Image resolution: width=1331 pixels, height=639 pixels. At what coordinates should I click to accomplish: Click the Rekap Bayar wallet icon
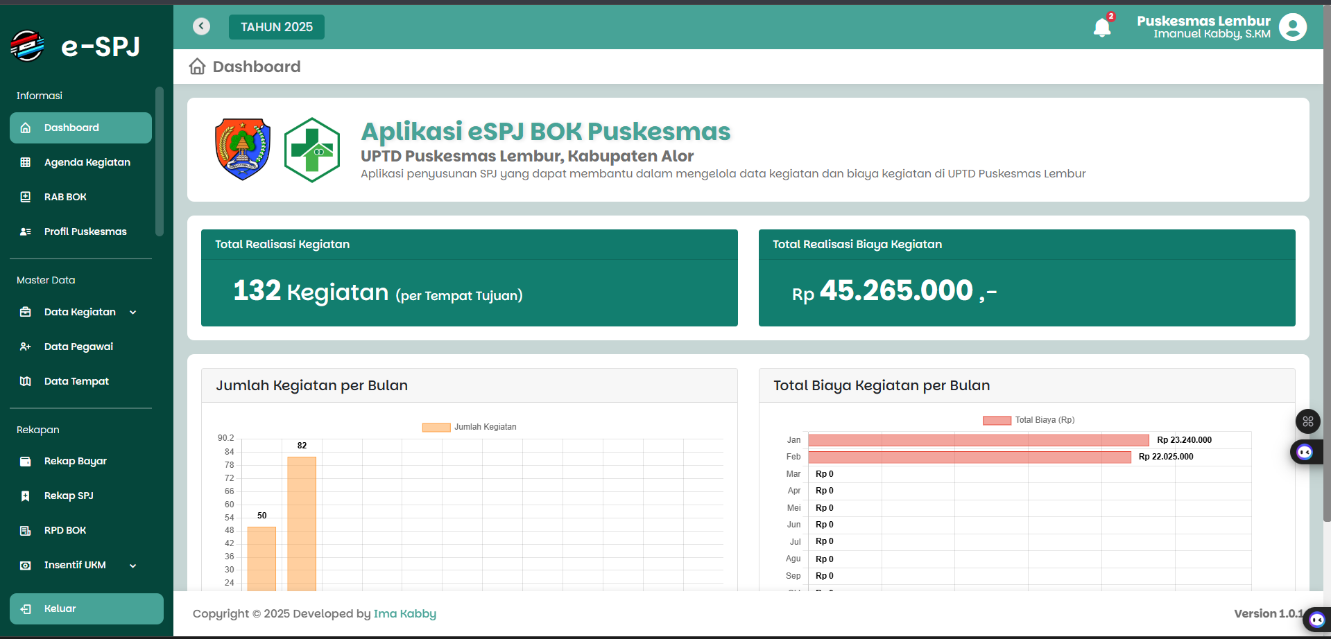[x=26, y=462]
